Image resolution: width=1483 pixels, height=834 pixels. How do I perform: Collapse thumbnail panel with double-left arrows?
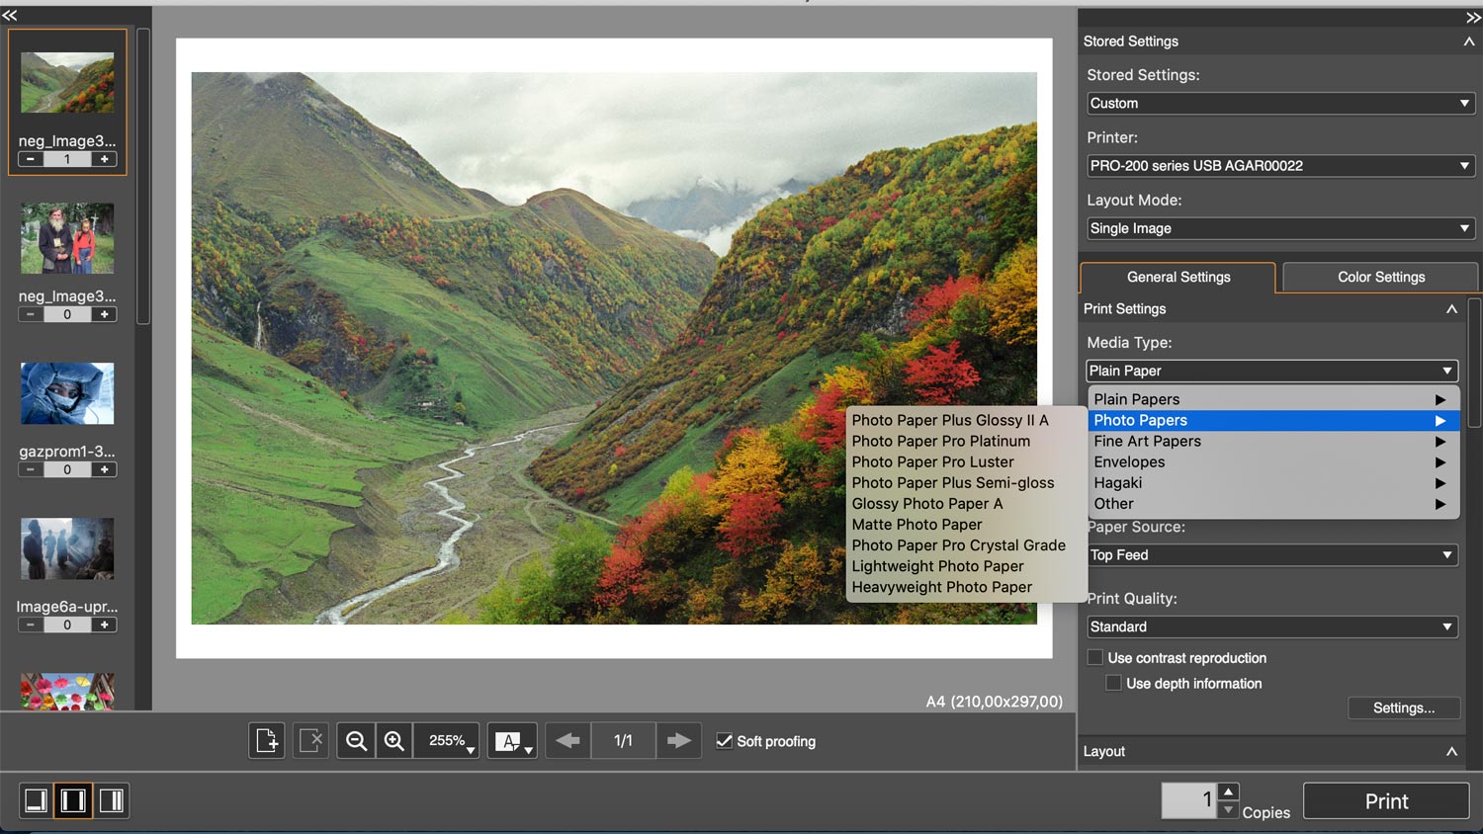point(10,15)
